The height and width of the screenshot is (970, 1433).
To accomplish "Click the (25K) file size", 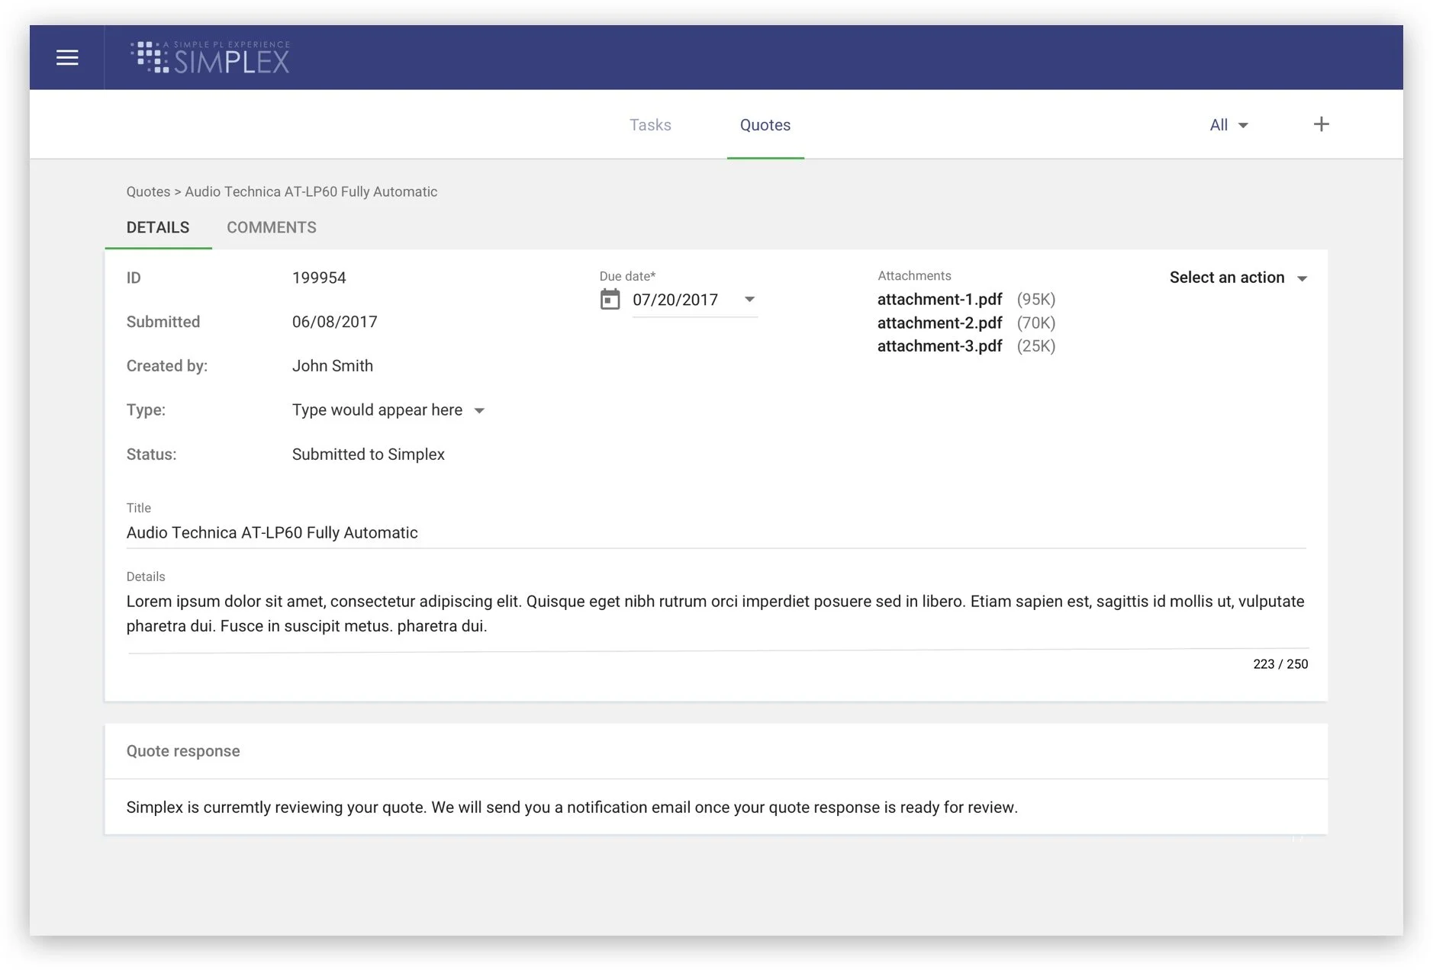I will point(1035,346).
